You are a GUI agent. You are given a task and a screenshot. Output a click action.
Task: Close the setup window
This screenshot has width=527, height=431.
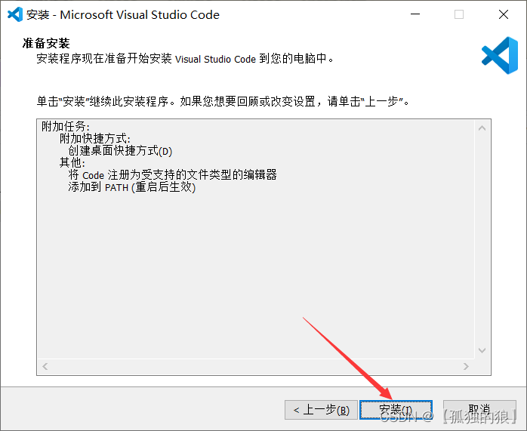click(504, 14)
